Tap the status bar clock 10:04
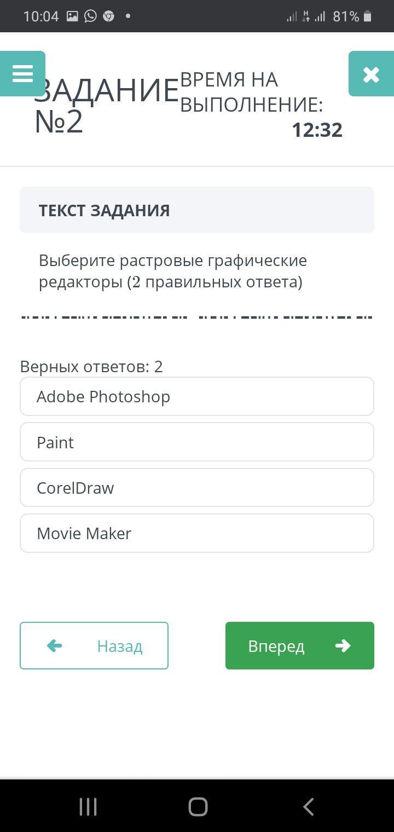 (41, 16)
